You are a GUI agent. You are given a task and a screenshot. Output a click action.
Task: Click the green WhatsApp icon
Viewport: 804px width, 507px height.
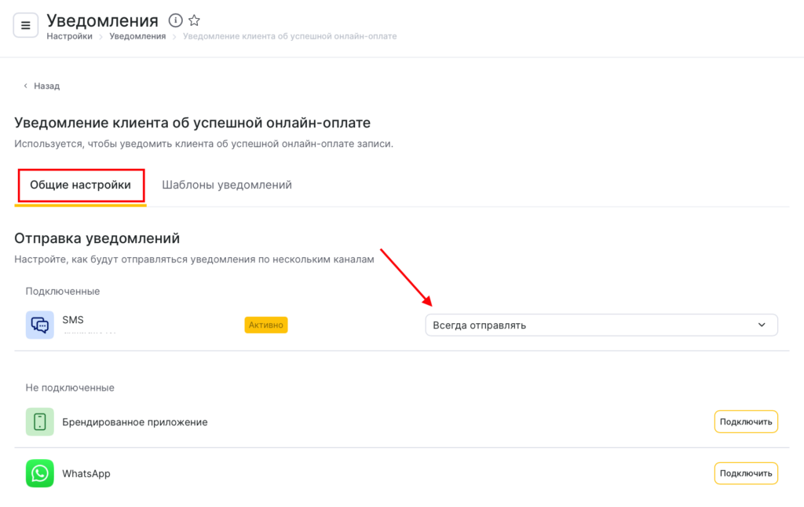point(39,473)
